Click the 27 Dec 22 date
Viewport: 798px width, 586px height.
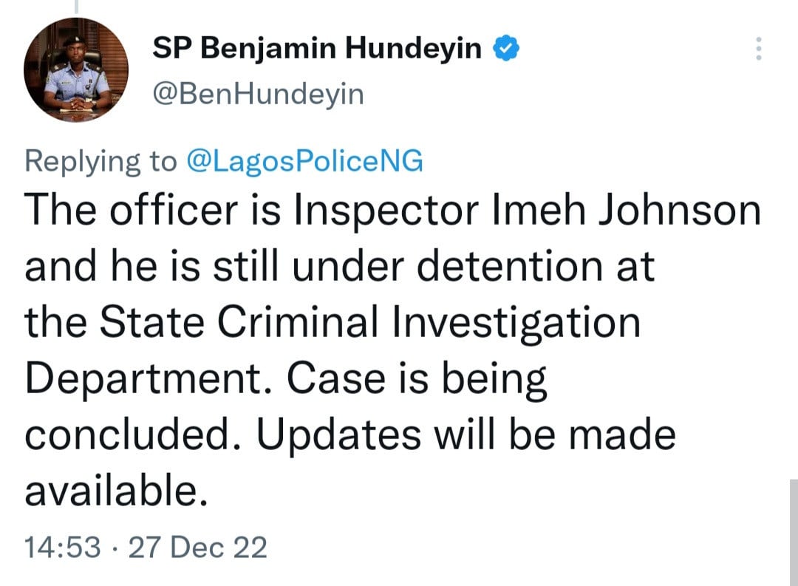coord(197,548)
